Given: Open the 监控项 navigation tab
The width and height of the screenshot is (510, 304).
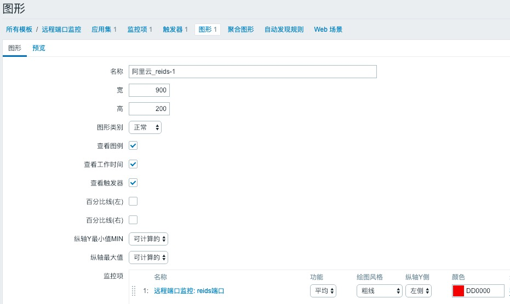Looking at the screenshot, I should tap(140, 29).
